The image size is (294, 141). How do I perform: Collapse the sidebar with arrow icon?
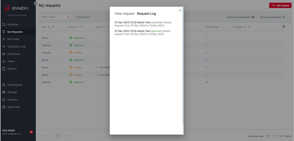(x=36, y=3)
